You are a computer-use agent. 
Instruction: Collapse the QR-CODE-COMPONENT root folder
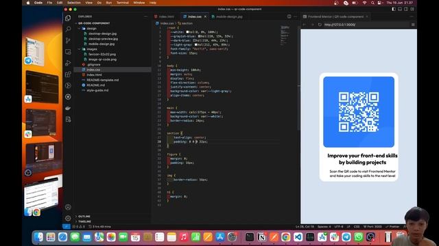[93, 23]
